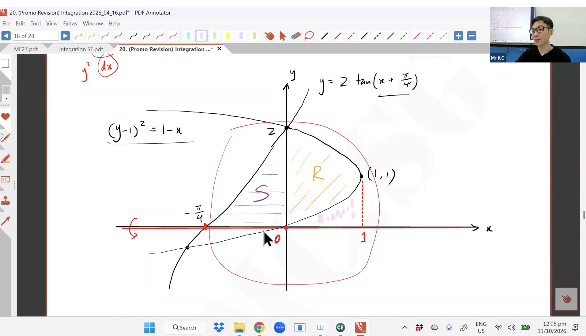Select the thin orange pen preset
Image resolution: width=586 pixels, height=336 pixels.
92,36
